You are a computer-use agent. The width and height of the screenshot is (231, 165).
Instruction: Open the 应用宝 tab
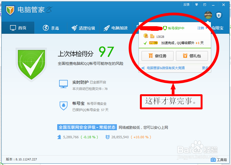coord(217,28)
